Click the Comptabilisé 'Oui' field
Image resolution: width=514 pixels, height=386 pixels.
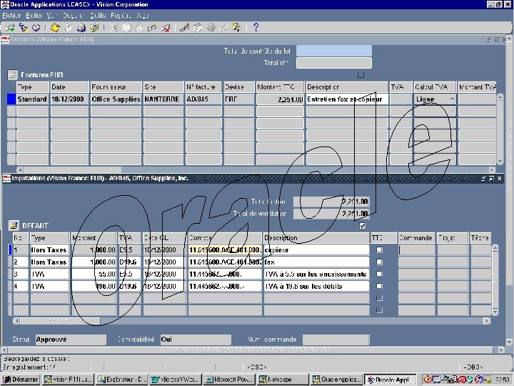[x=196, y=340]
